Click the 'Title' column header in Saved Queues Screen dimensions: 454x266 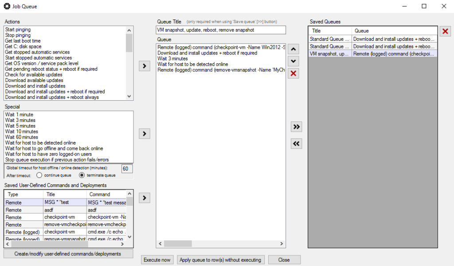[x=330, y=31]
